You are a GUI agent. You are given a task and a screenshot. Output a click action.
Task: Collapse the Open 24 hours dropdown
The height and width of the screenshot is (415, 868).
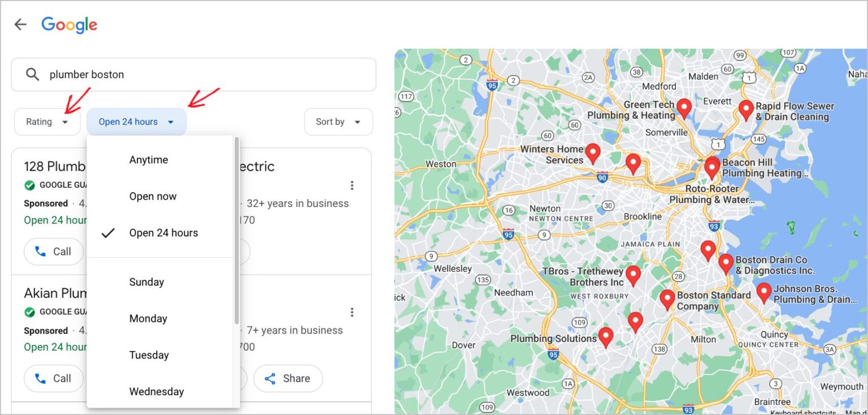(x=136, y=122)
